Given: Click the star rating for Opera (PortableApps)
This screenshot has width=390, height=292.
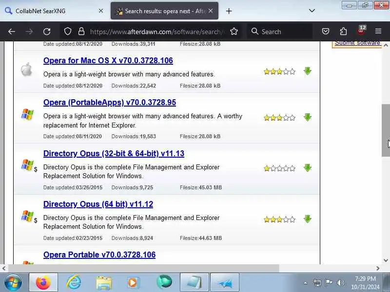Looking at the screenshot, I should (279, 117).
